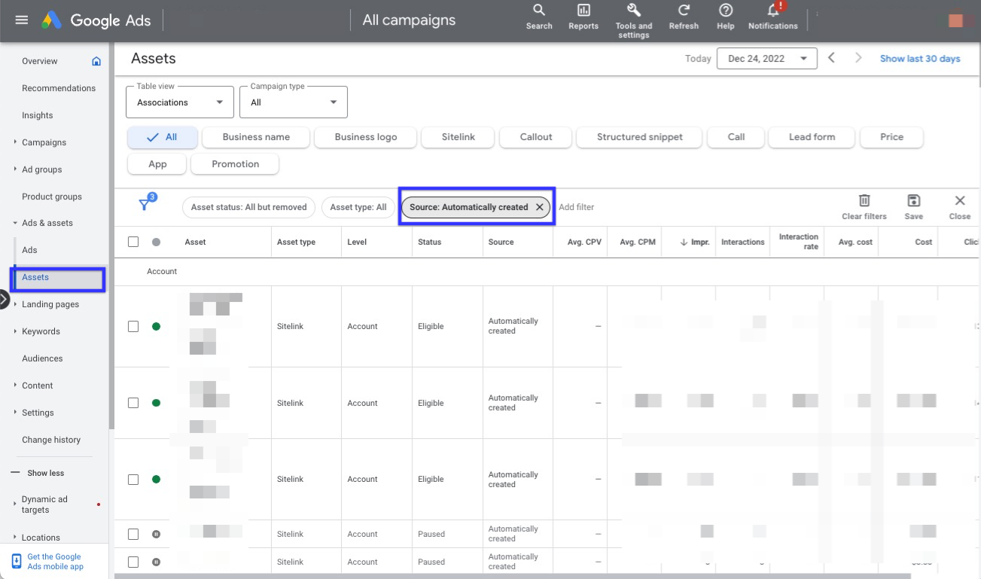
Task: Filter by Business name chip
Action: (256, 137)
